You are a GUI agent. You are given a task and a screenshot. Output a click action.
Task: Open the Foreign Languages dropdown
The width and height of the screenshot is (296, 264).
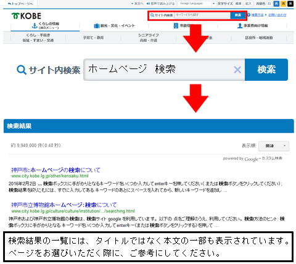tap(197, 4)
